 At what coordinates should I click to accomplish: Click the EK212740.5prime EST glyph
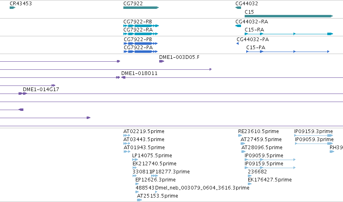pos(135,168)
